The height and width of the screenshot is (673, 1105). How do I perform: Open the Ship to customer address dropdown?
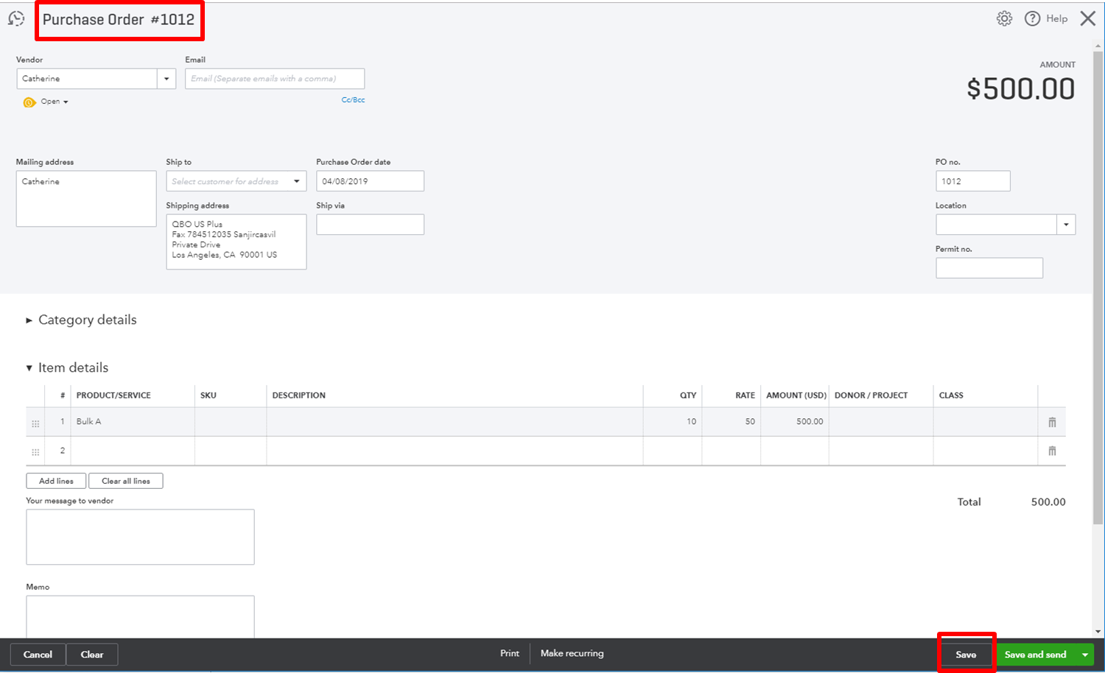[298, 180]
